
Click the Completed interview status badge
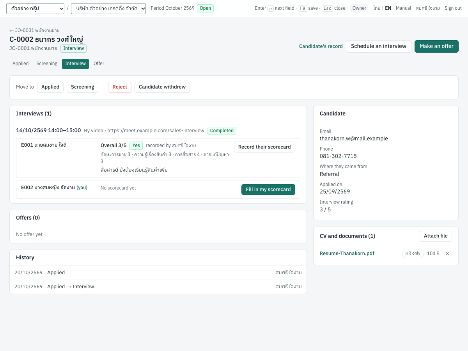(222, 131)
